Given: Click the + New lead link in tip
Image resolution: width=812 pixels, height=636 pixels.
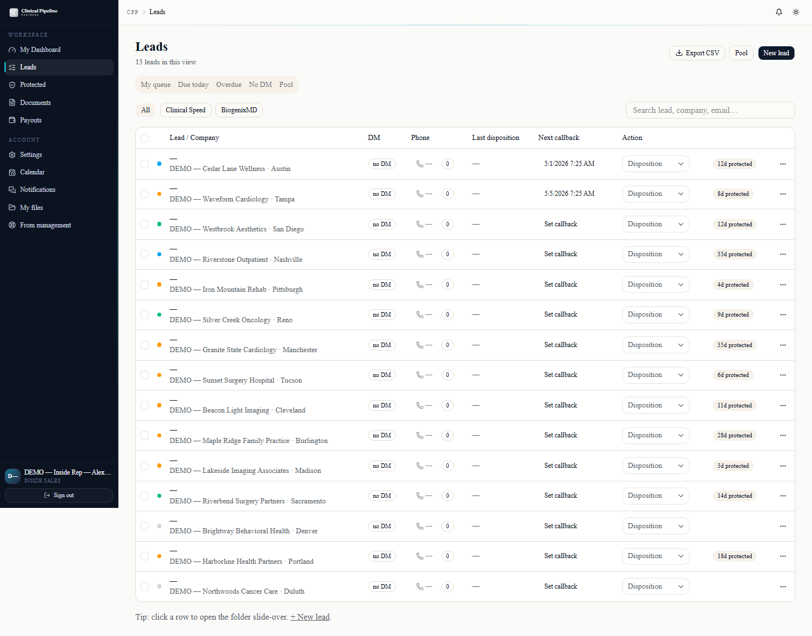Looking at the screenshot, I should [310, 617].
